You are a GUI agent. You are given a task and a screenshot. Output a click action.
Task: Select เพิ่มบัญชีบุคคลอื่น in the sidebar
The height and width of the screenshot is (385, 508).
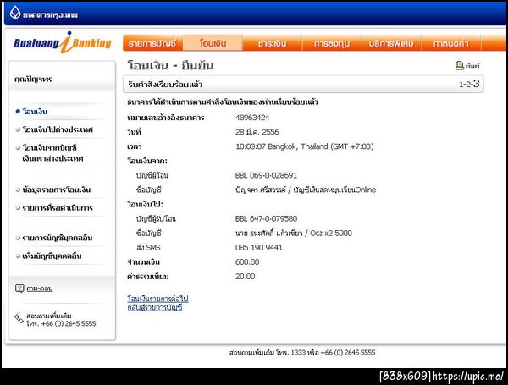(52, 256)
